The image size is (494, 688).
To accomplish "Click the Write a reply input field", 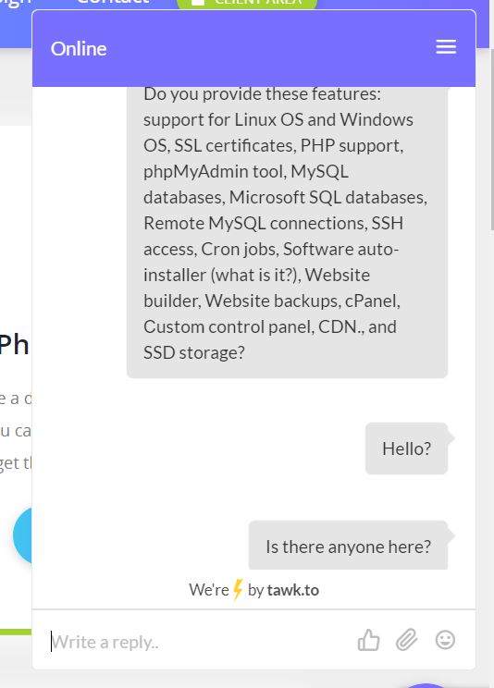I will [198, 642].
